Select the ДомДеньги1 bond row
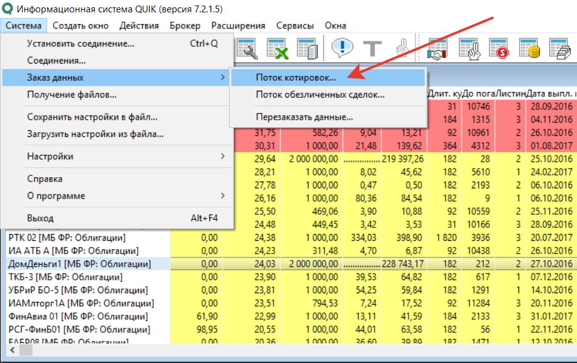The width and height of the screenshot is (577, 363). pyautogui.click(x=80, y=264)
